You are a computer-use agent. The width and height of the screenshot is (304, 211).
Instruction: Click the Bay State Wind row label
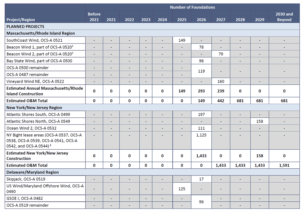click(x=39, y=61)
